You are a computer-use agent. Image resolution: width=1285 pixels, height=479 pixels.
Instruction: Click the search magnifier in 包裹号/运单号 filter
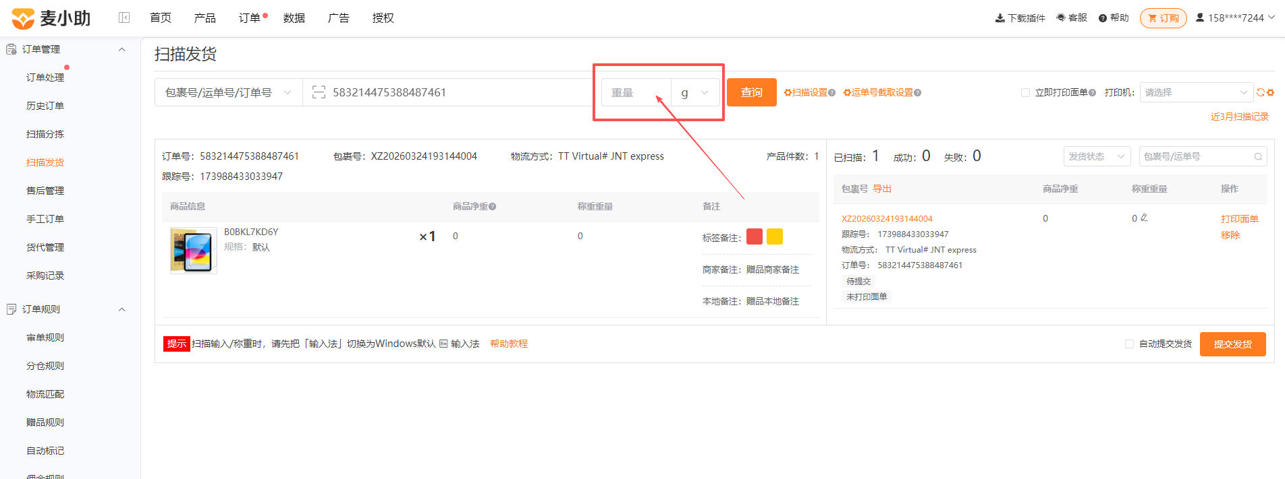pos(1258,156)
